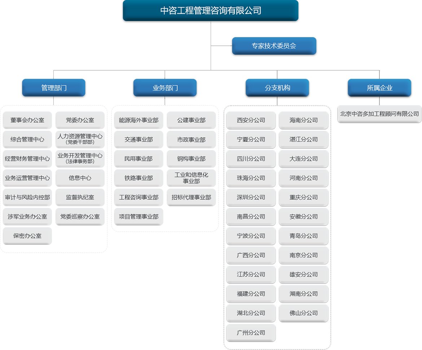
Task: Select 西安分公司
Action: [251, 120]
